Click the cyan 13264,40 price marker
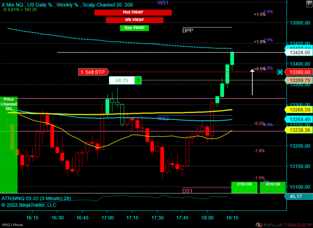The height and width of the screenshot is (228, 313). point(299,119)
